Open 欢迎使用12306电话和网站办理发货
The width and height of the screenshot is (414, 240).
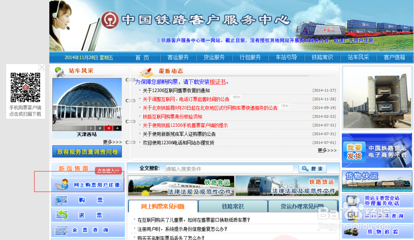click(x=178, y=143)
